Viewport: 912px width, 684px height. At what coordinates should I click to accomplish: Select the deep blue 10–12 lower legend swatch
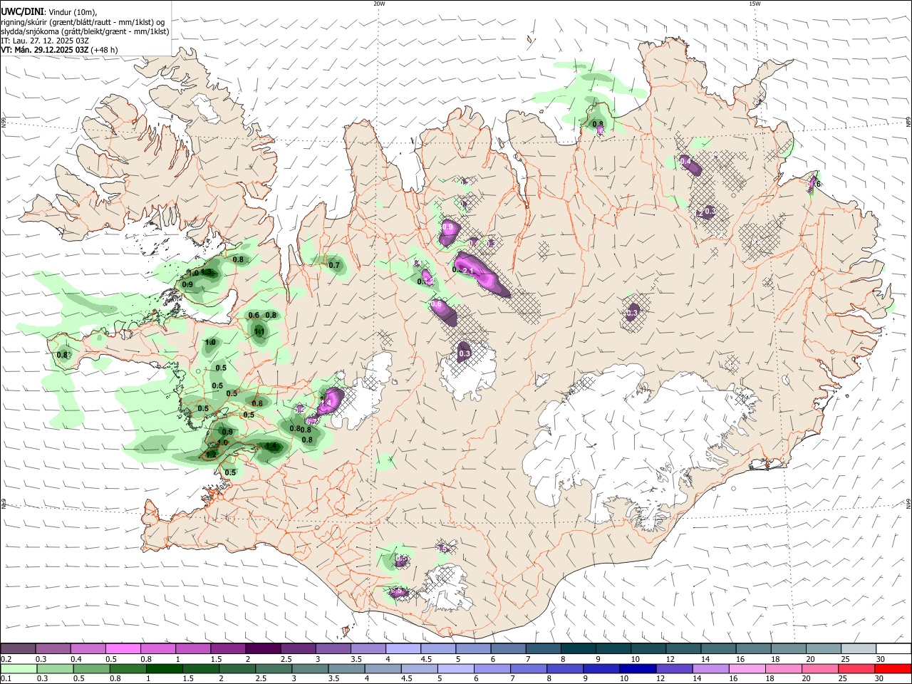click(x=637, y=669)
